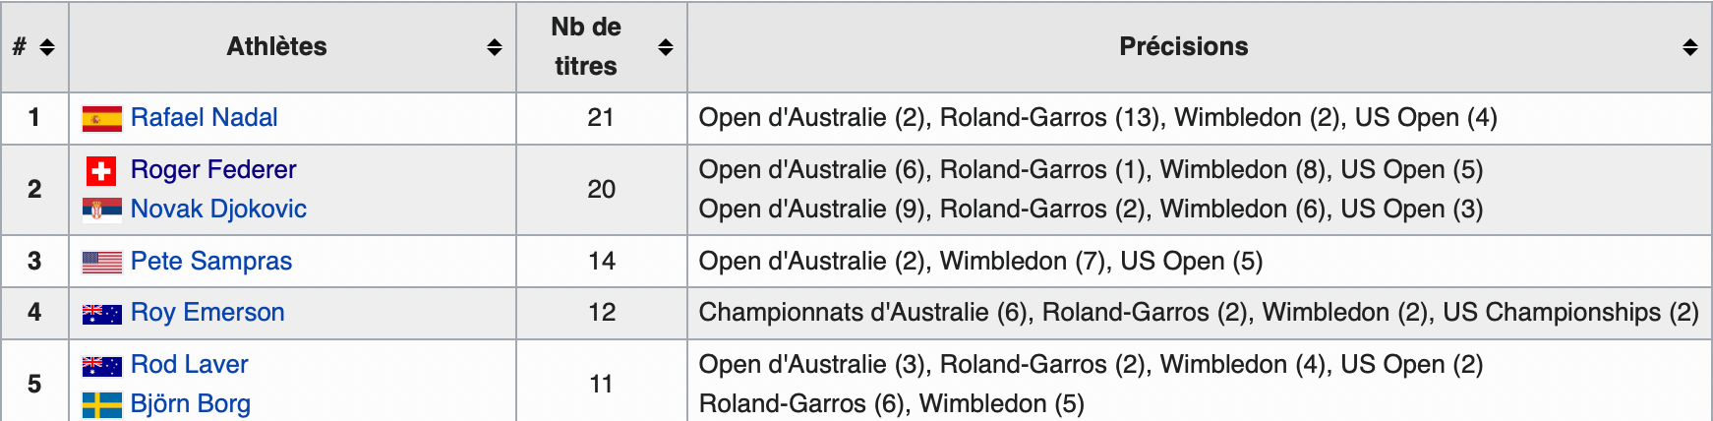Click the Spain flag icon beside Rafael Nadal

point(102,119)
